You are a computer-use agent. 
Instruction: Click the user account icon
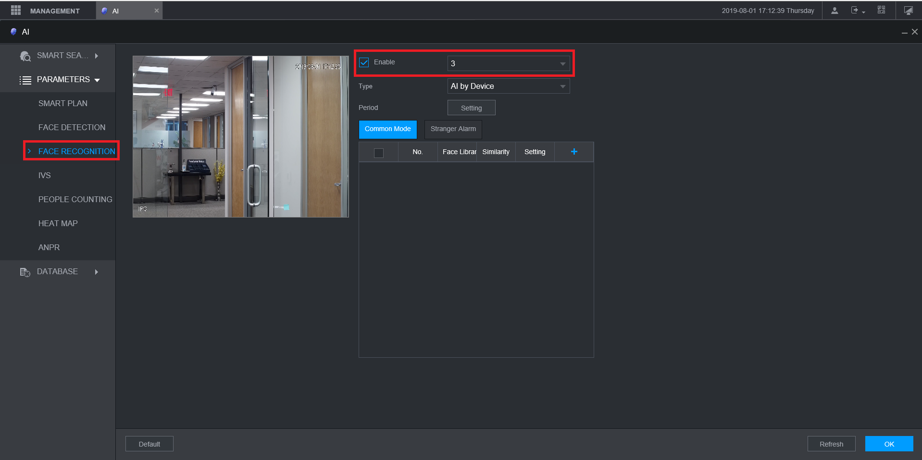tap(835, 10)
